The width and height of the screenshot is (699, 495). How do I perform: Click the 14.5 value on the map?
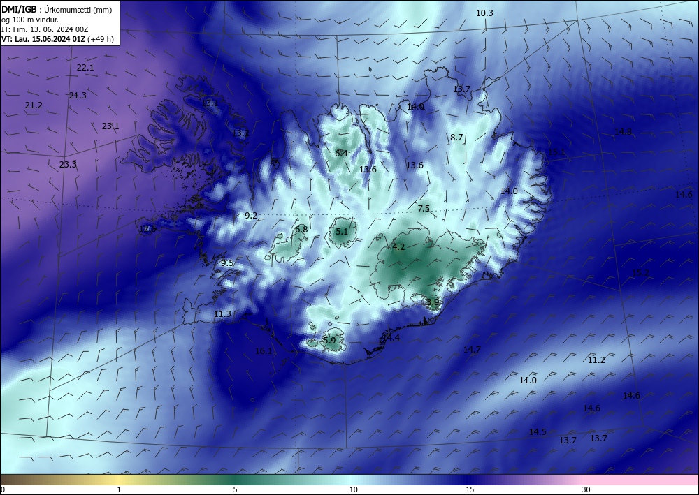(x=538, y=432)
